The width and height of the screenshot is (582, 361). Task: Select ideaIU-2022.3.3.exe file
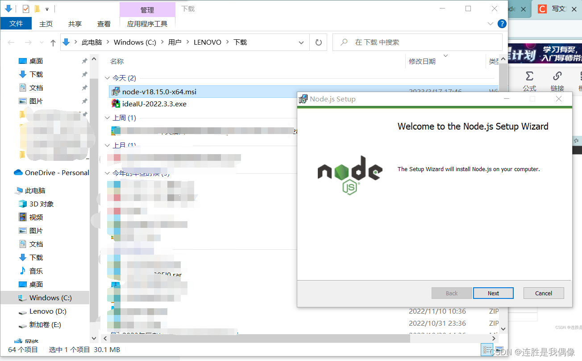tap(154, 104)
